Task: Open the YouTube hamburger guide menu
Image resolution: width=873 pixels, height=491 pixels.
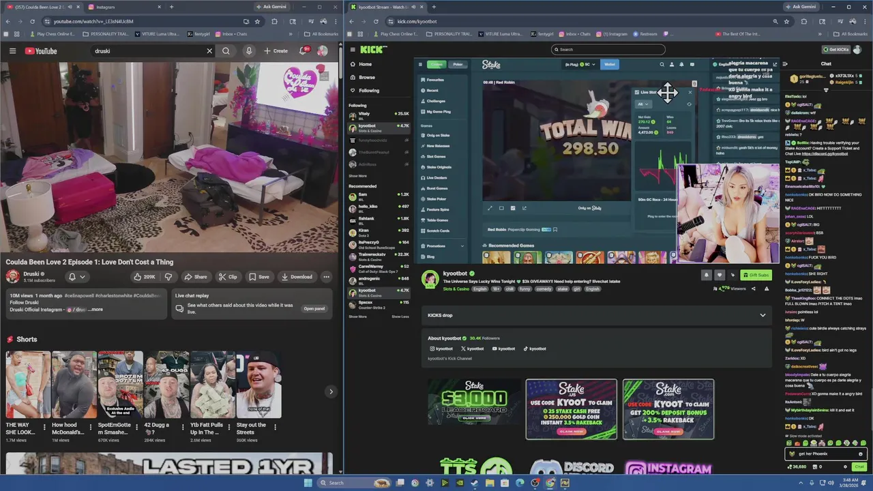Action: [12, 51]
